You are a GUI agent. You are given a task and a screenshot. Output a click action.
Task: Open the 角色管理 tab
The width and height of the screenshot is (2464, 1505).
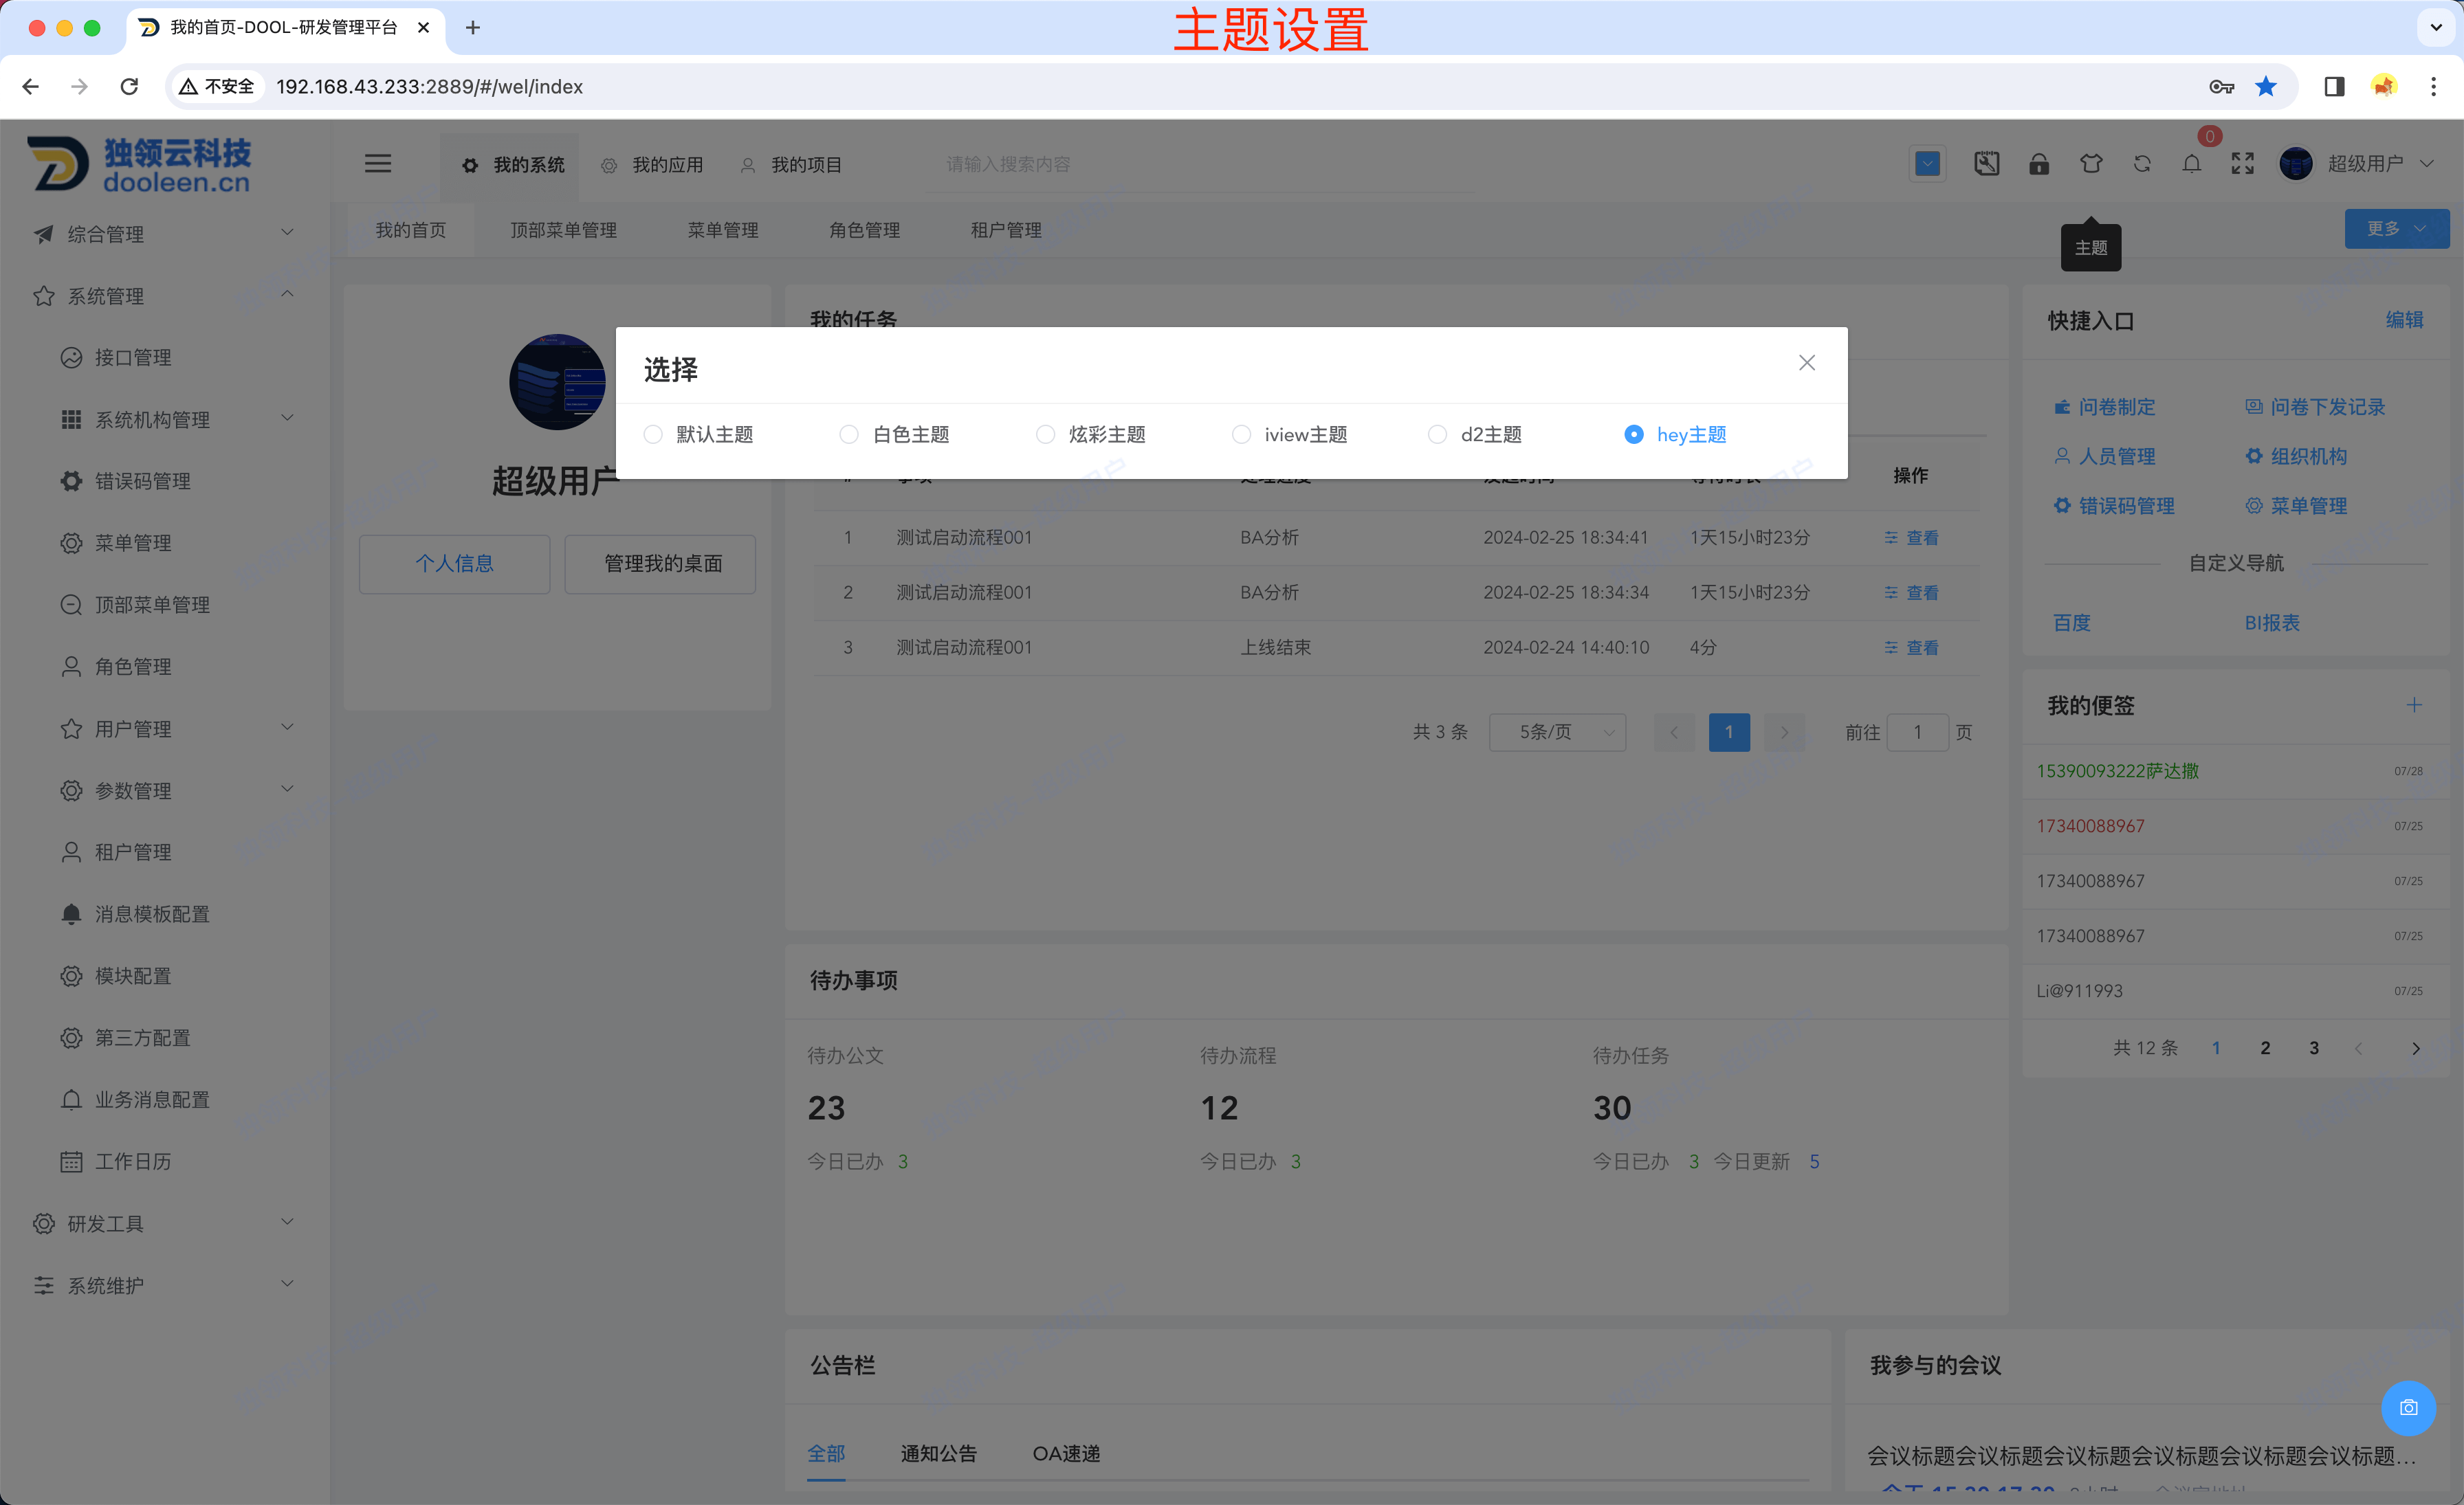864,230
